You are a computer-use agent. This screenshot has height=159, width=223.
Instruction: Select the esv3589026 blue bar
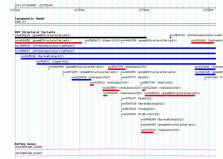pyautogui.click(x=115, y=48)
